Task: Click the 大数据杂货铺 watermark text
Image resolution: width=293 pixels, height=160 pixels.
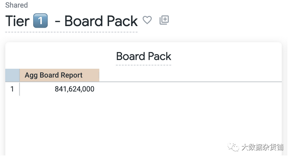Action: click(262, 147)
